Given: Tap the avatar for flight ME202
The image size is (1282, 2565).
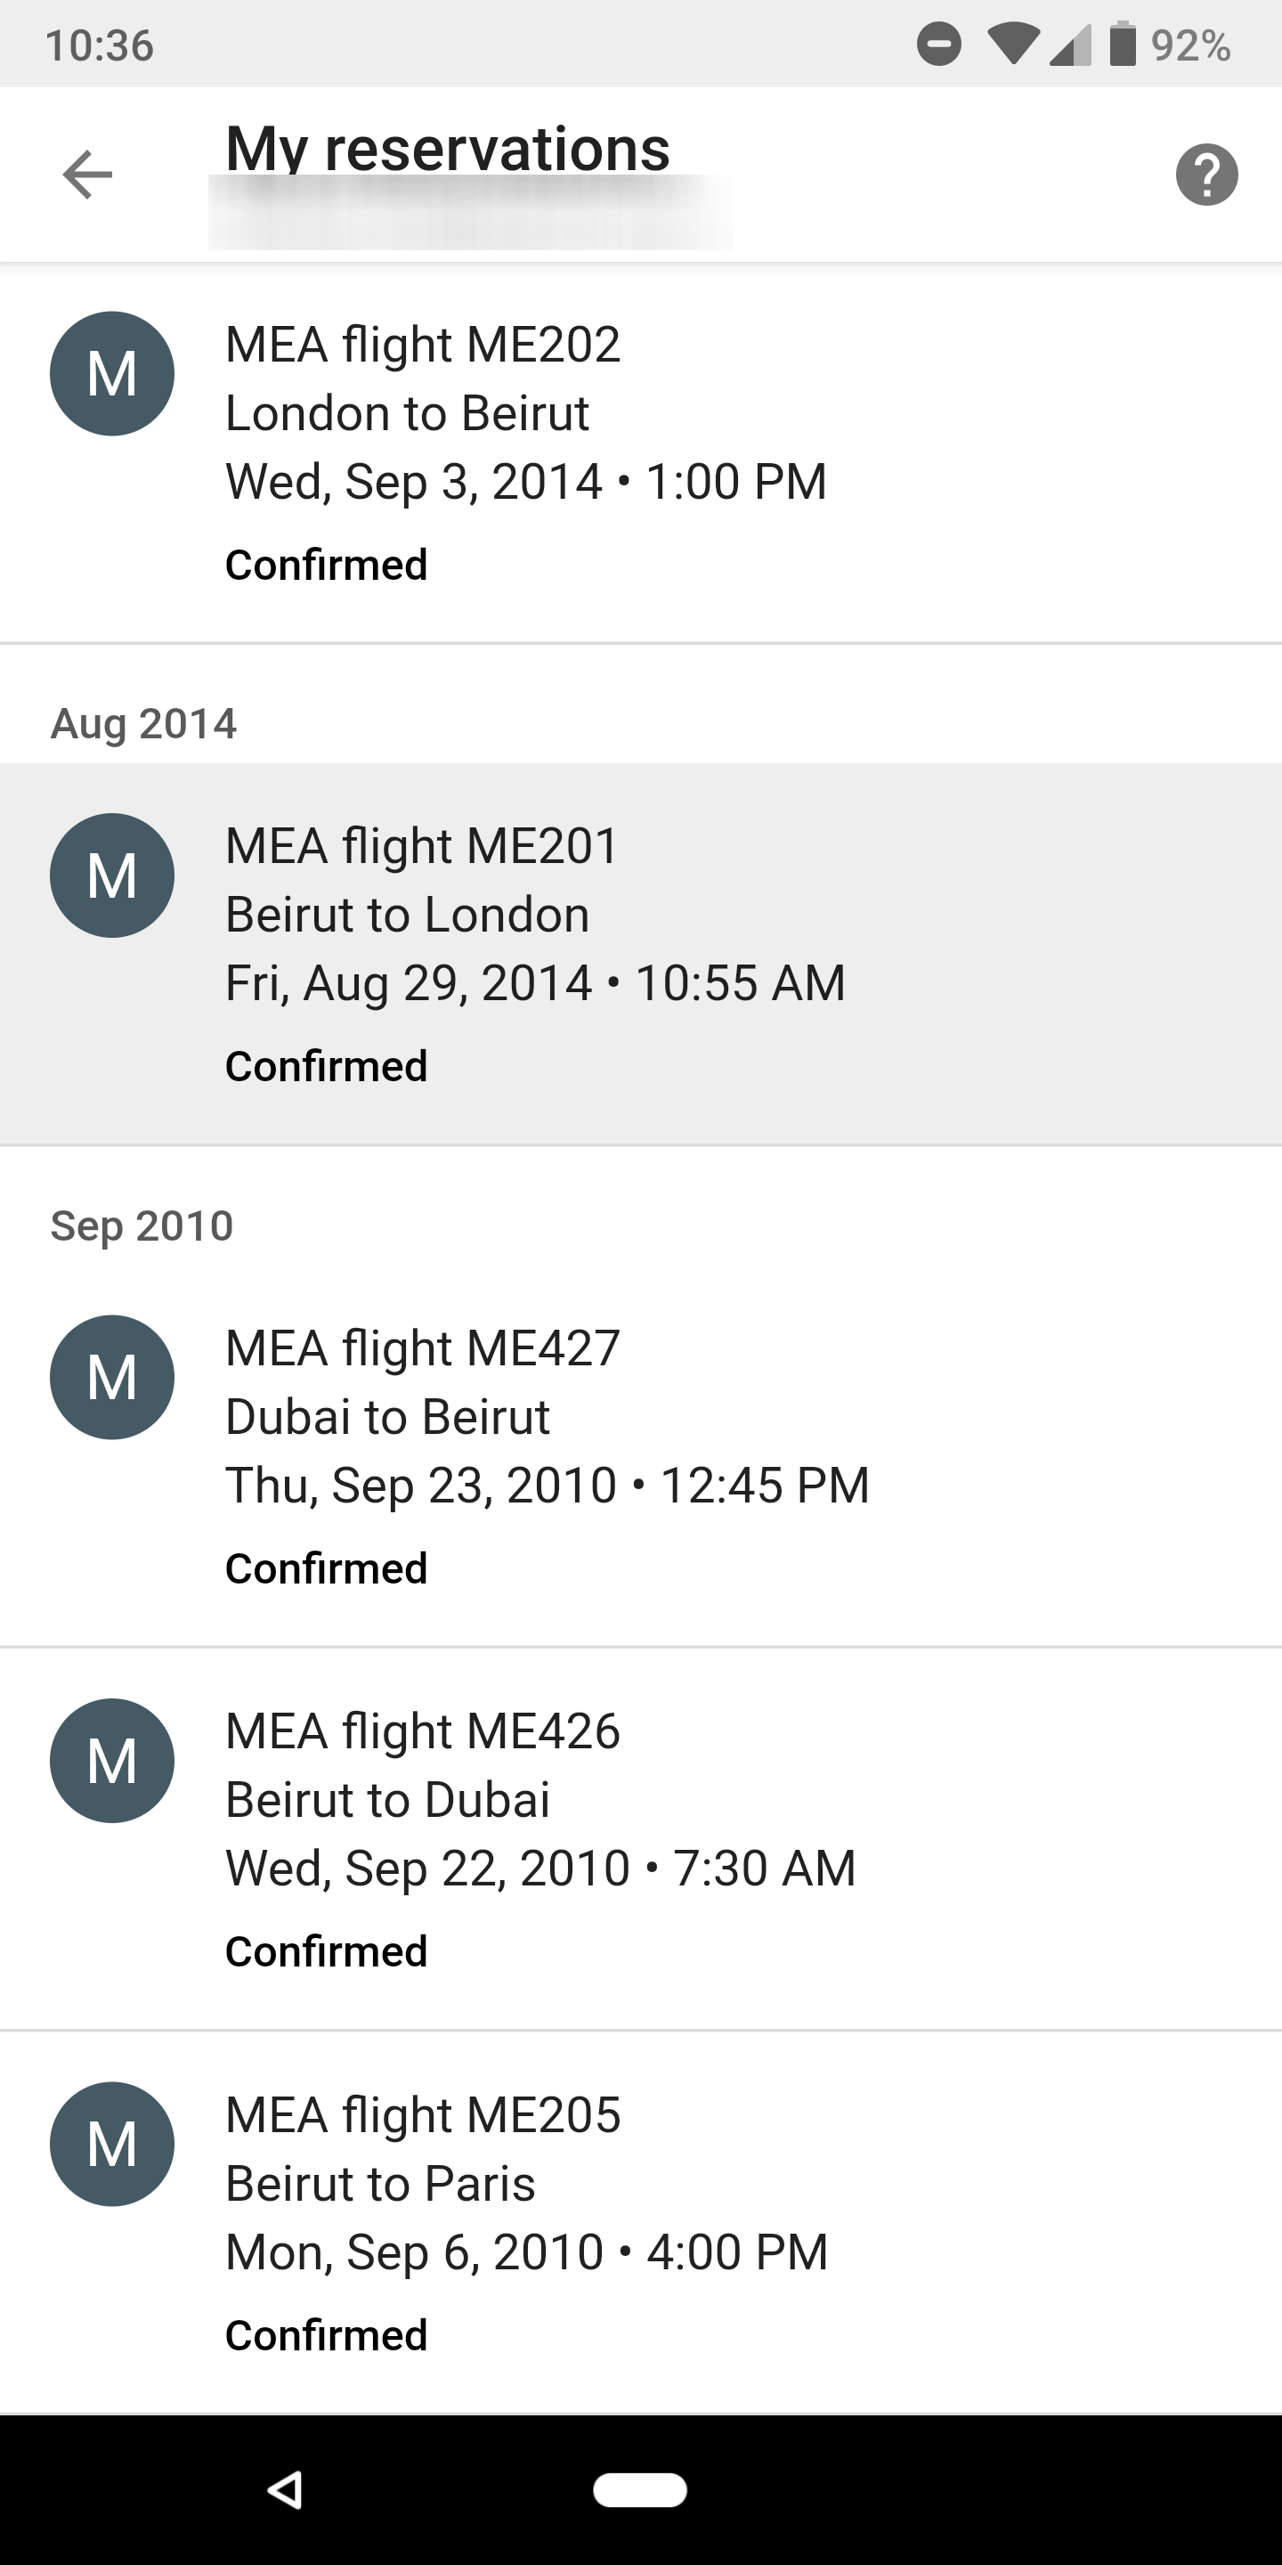Looking at the screenshot, I should (x=112, y=373).
